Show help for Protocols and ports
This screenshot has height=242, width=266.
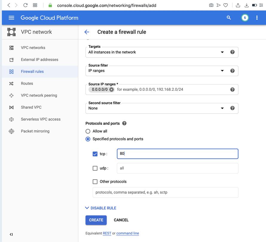click(x=124, y=123)
